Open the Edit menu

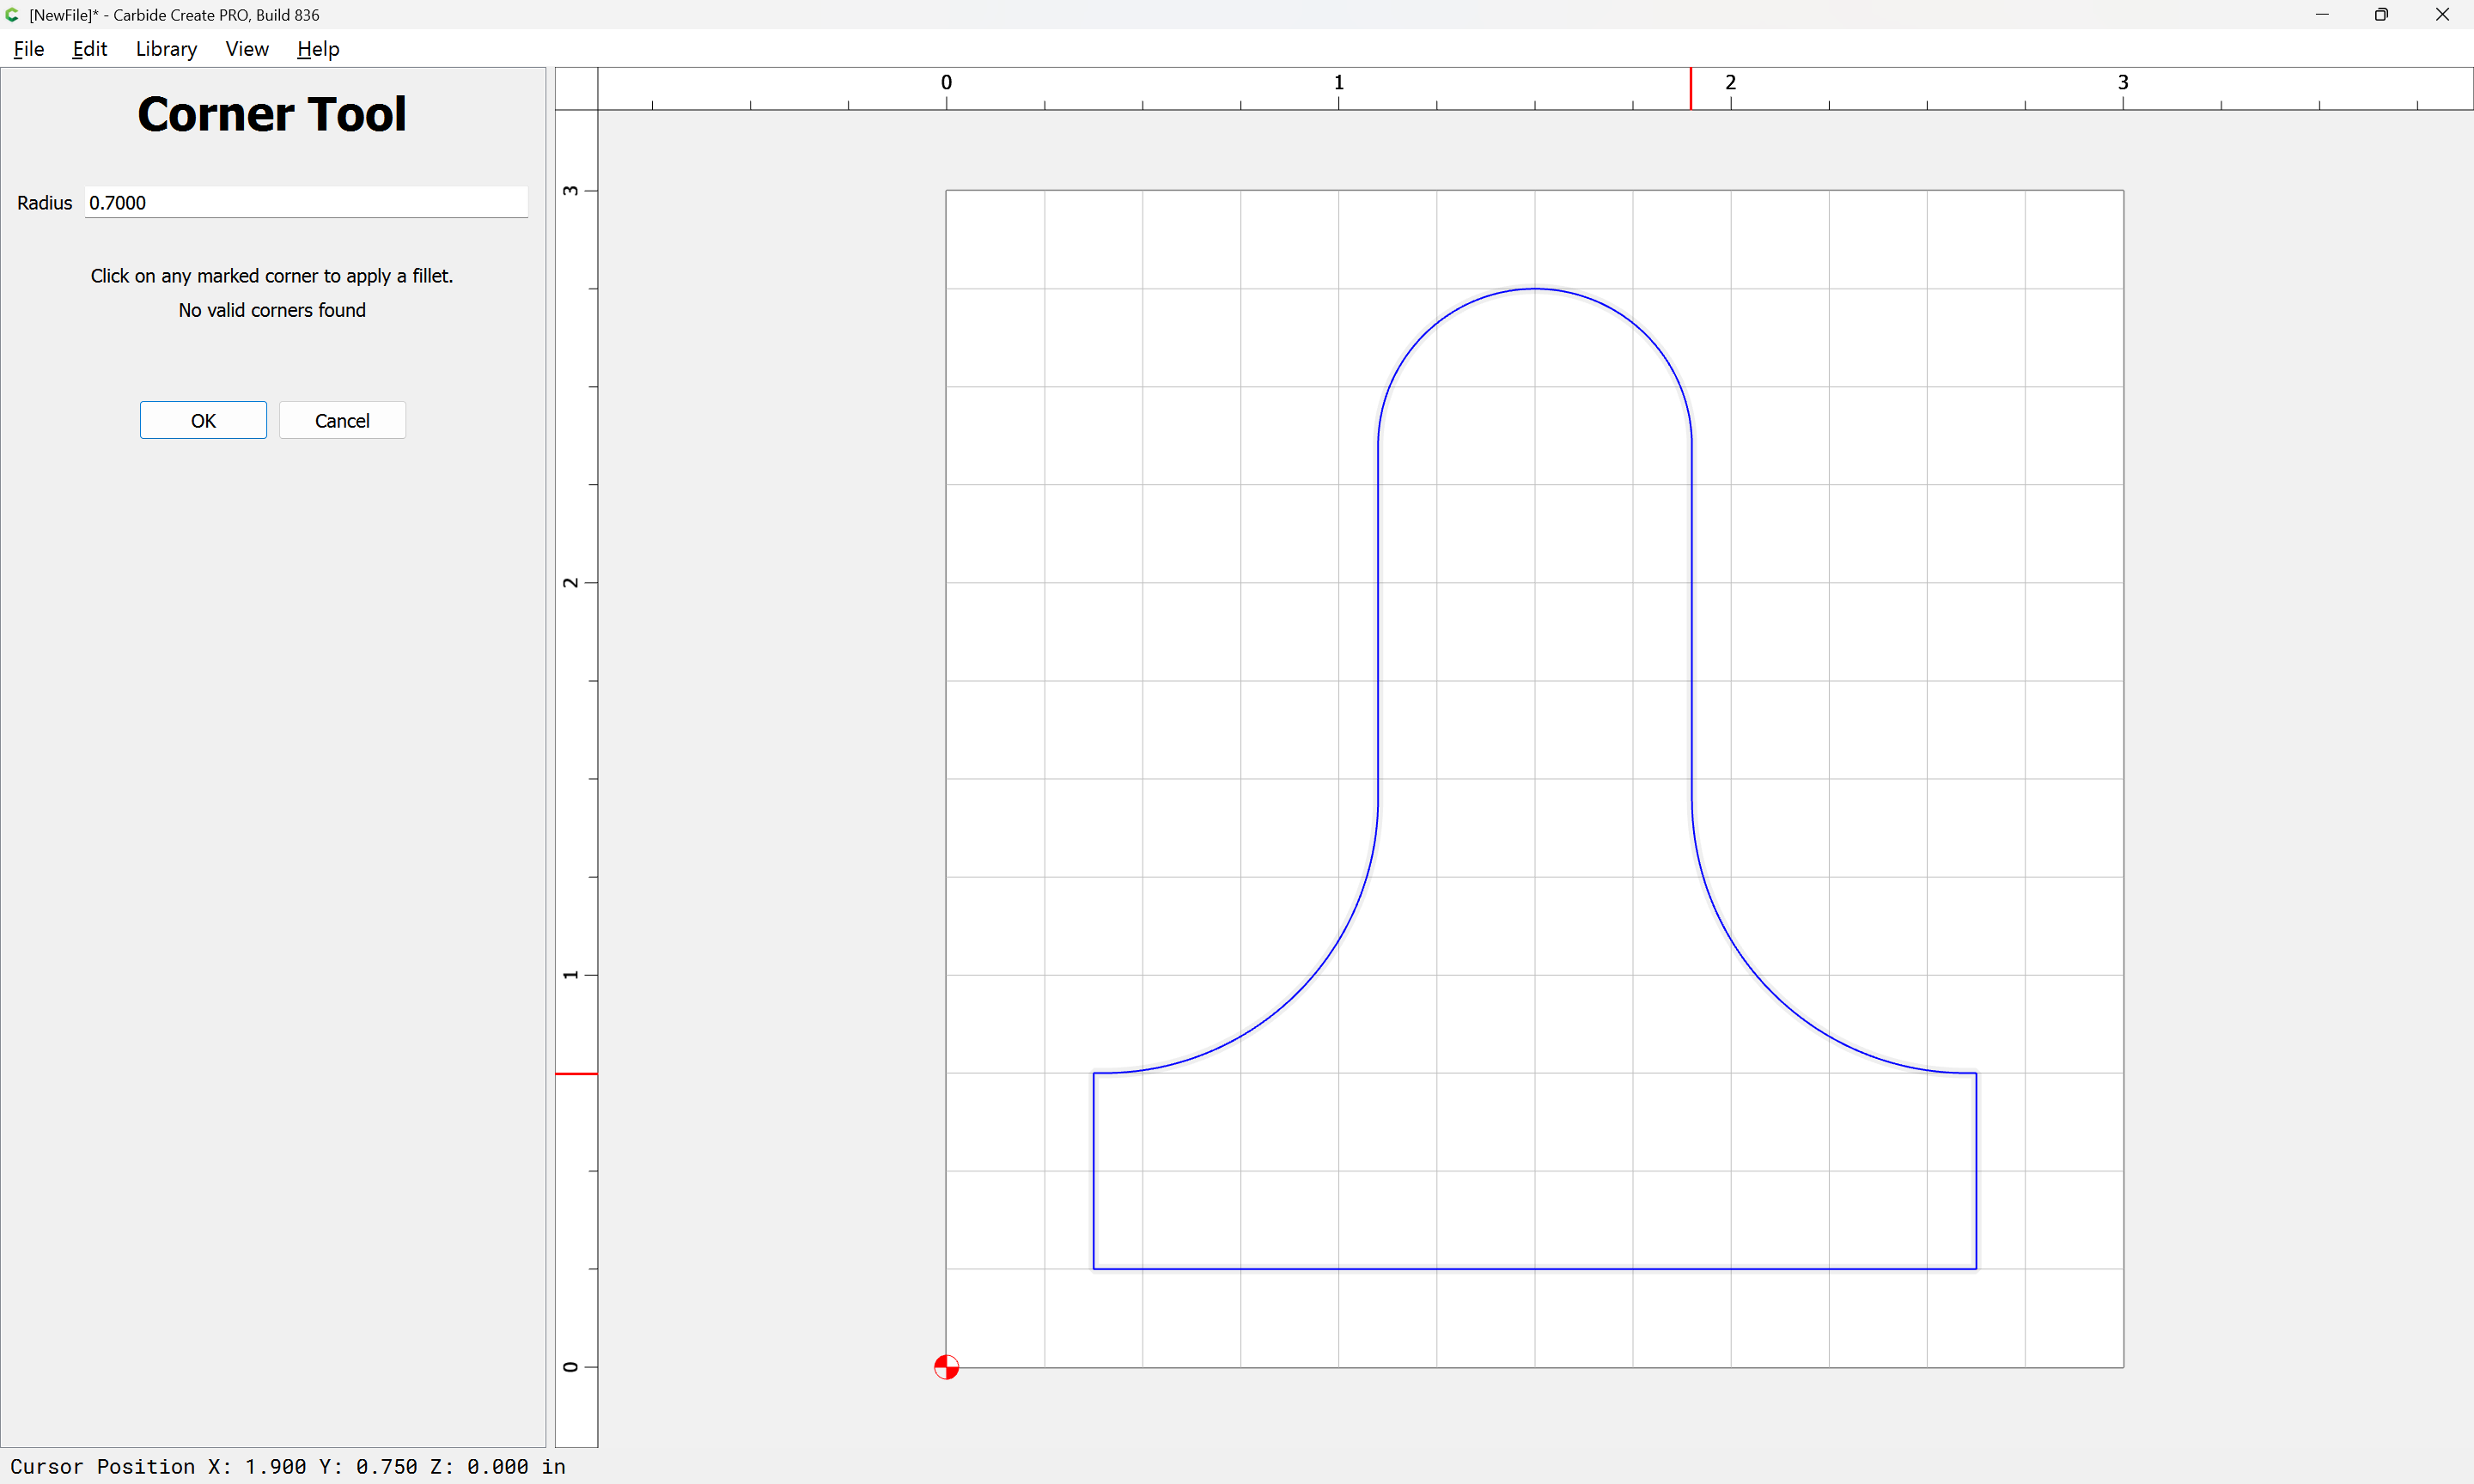[89, 49]
